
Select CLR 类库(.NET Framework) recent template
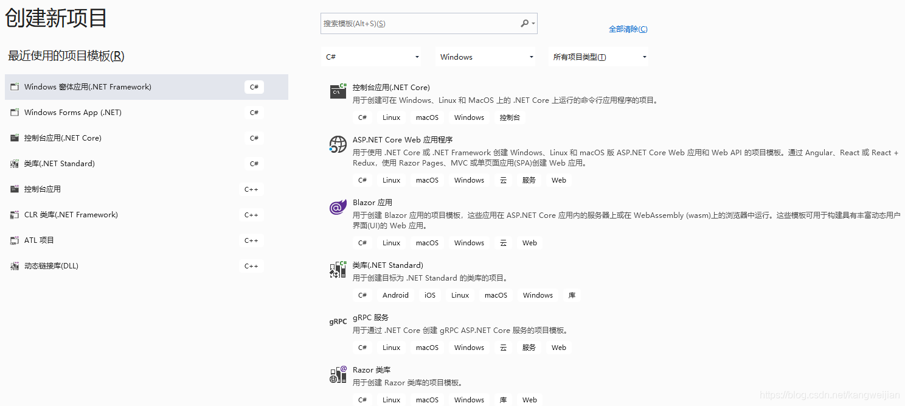[x=147, y=215]
